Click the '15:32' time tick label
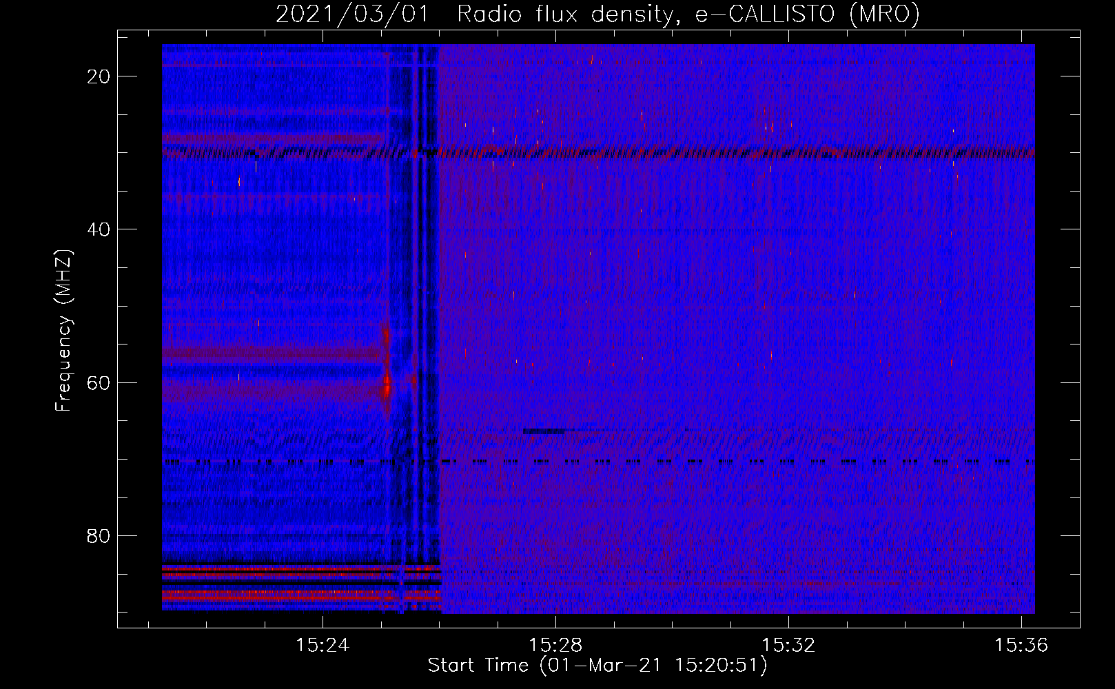This screenshot has width=1115, height=689. coord(788,645)
